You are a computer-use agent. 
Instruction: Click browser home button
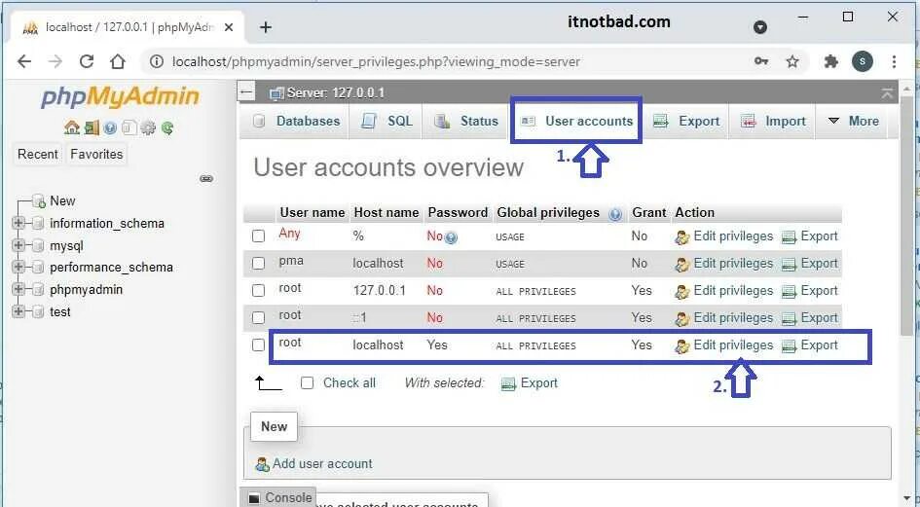(x=118, y=61)
